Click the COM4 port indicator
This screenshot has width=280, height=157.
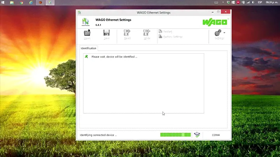(x=216, y=135)
